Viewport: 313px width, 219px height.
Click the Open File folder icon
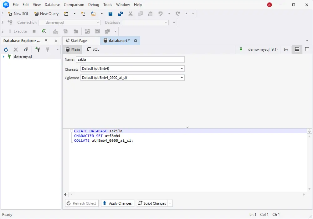pyautogui.click(x=93, y=14)
